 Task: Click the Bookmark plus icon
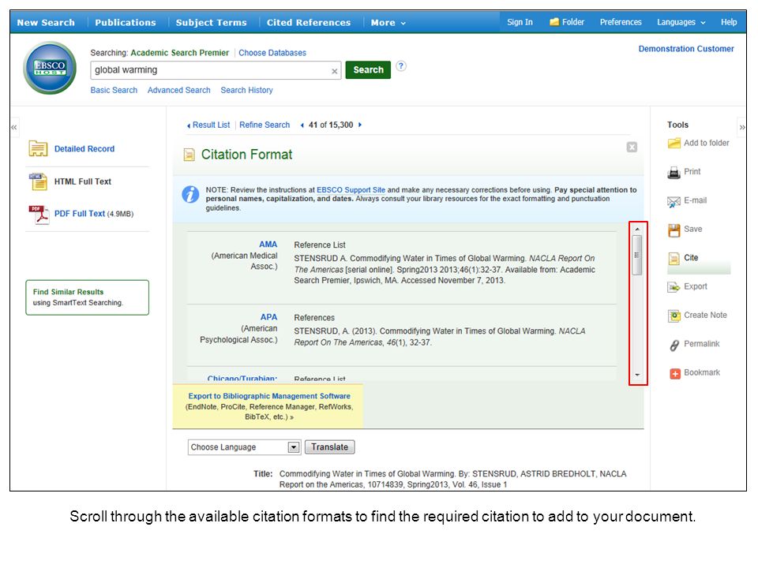click(x=675, y=373)
